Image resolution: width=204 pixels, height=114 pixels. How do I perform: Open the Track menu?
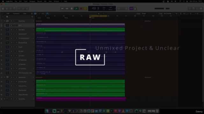point(25,1)
